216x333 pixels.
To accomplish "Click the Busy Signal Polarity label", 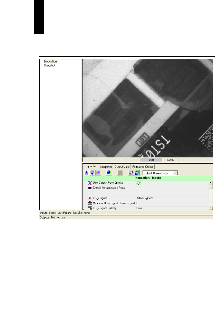I will click(104, 208).
